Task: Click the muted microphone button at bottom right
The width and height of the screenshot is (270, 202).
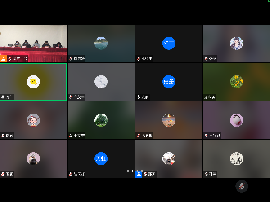Action: coord(242,186)
